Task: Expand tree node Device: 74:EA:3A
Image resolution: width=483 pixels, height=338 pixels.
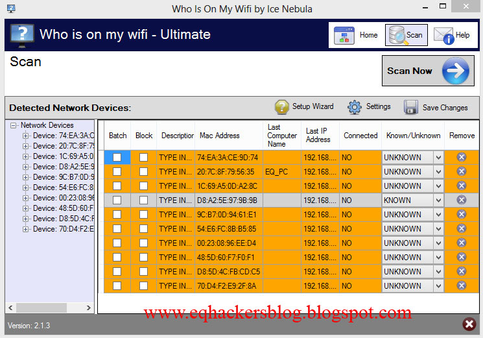Action: tap(25, 136)
